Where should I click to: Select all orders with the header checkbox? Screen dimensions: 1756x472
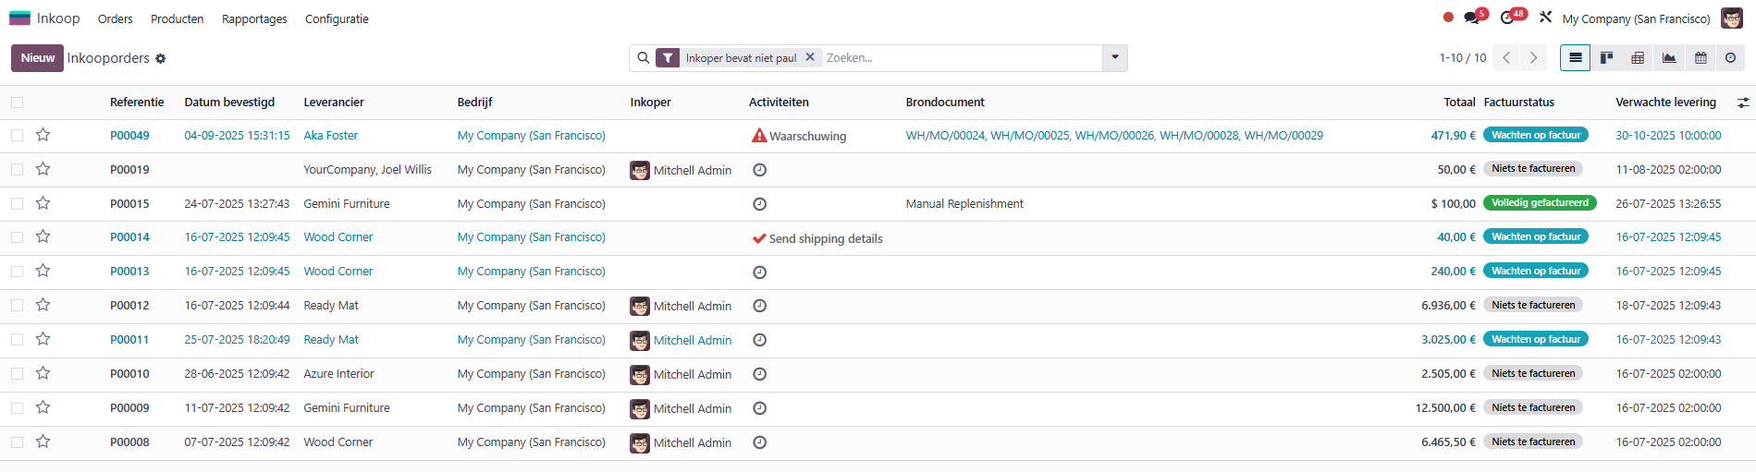[x=18, y=103]
